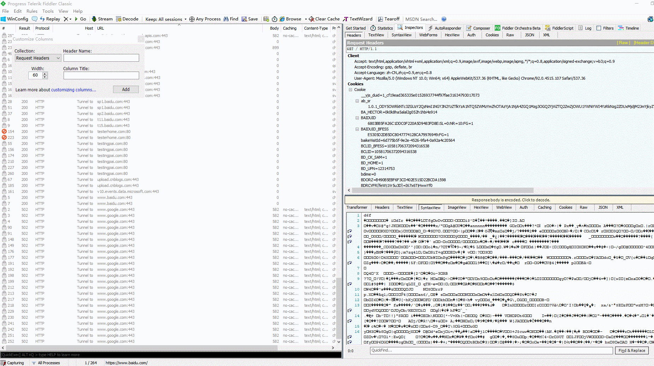Replay the selected sessions

(x=50, y=19)
